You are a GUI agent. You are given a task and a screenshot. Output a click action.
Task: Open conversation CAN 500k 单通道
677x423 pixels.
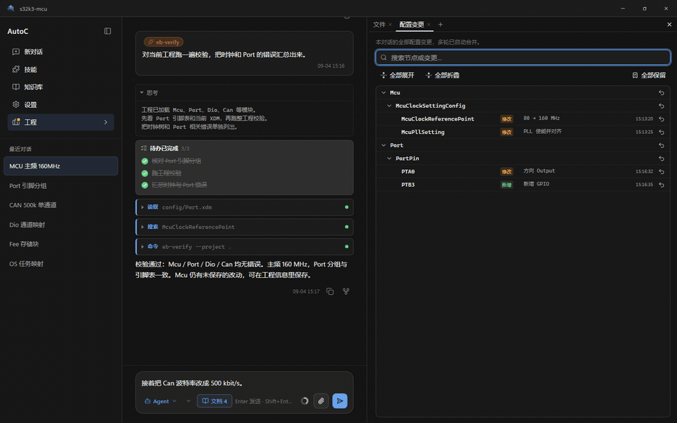(61, 205)
